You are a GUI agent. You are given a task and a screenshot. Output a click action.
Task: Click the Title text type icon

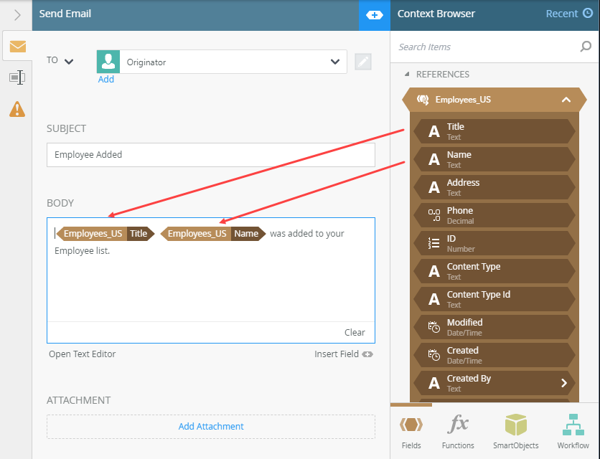click(434, 131)
